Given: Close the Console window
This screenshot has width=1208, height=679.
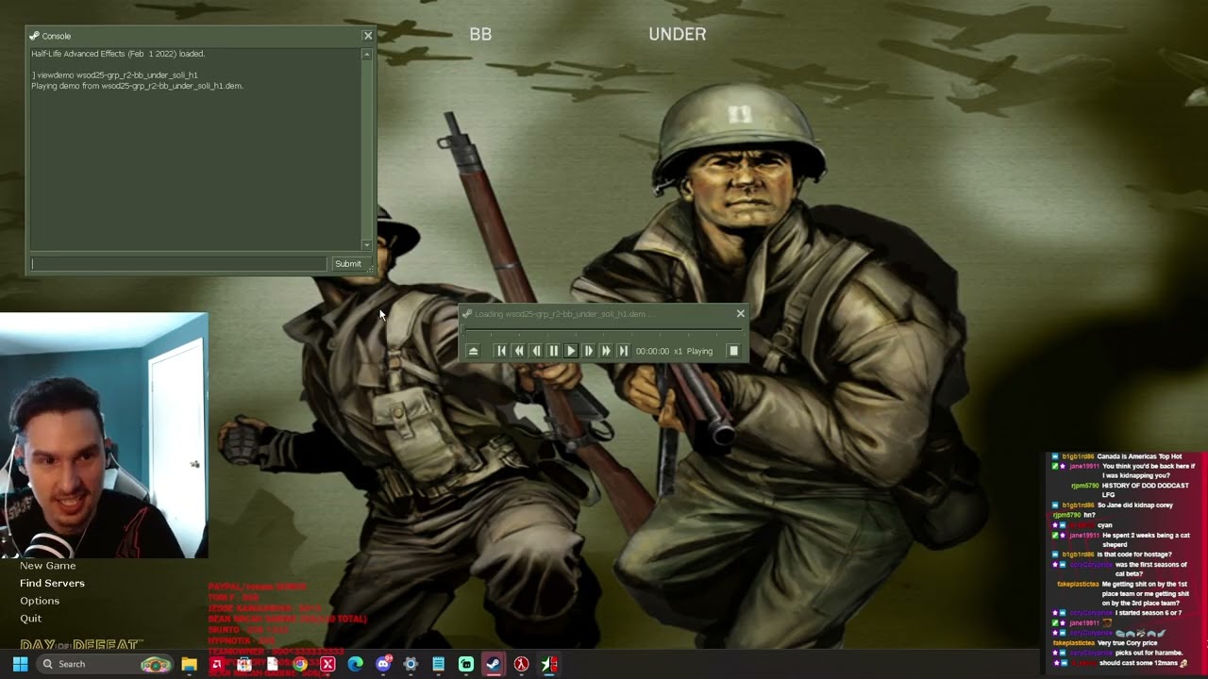Looking at the screenshot, I should (368, 36).
